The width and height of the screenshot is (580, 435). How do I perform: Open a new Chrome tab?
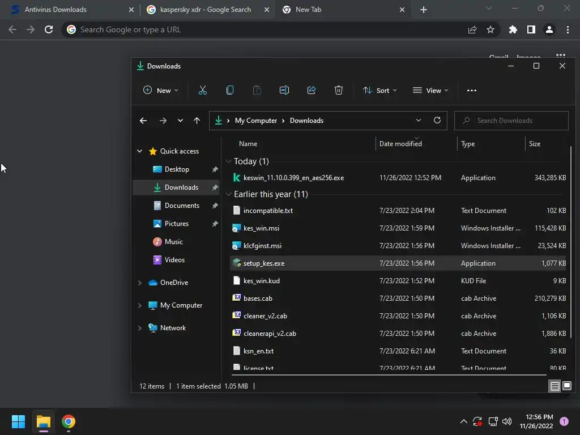pyautogui.click(x=424, y=10)
